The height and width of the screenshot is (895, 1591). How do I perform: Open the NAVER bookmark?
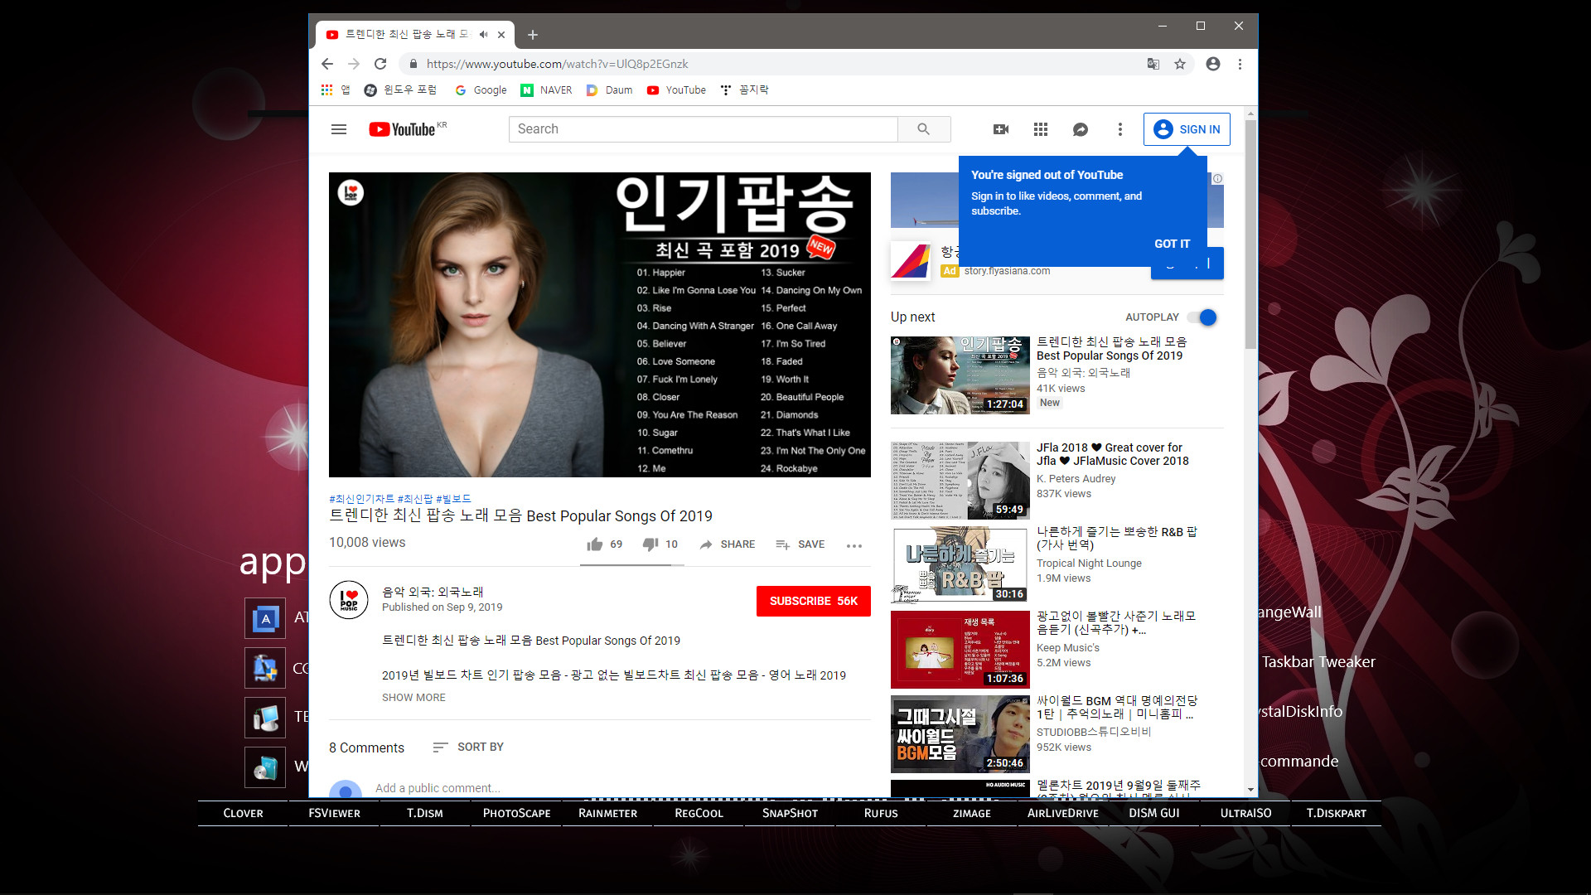click(547, 90)
